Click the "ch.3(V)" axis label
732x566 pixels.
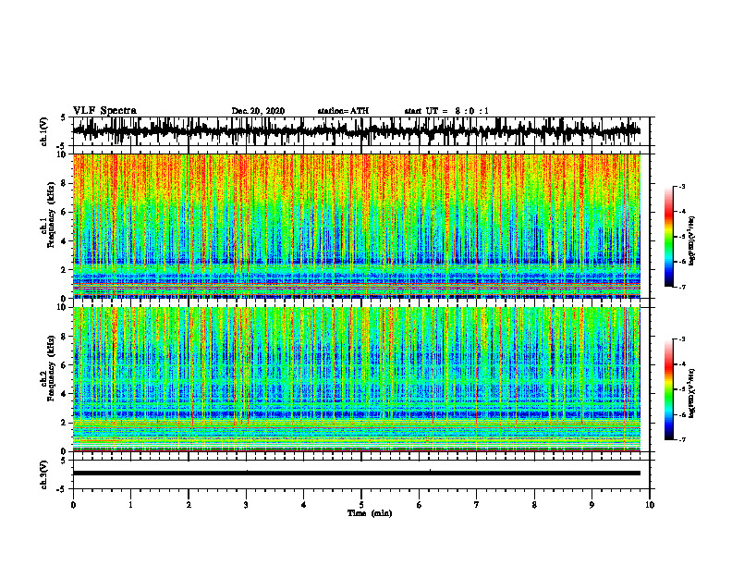coord(44,474)
